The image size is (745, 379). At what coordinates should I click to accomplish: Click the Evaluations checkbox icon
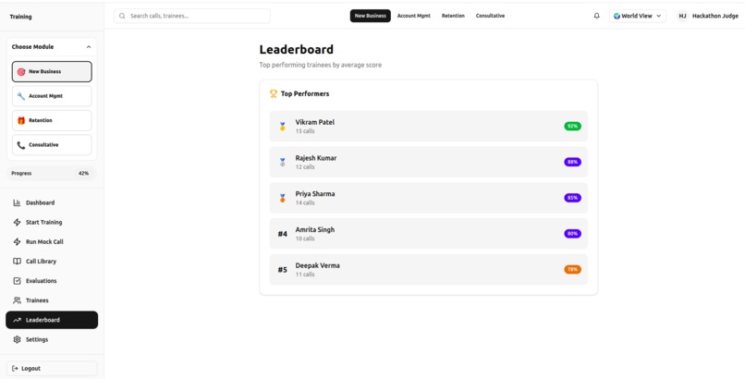tap(17, 281)
